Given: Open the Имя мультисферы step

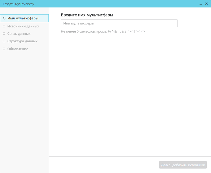Looking at the screenshot, I should click(x=23, y=18).
